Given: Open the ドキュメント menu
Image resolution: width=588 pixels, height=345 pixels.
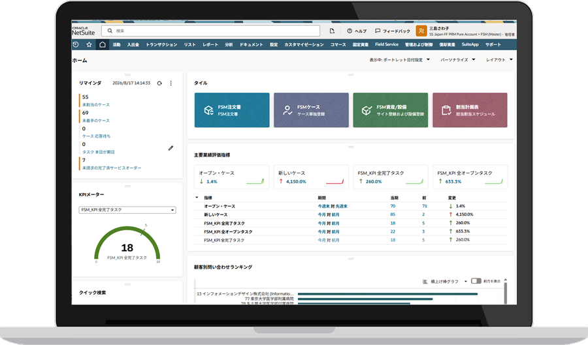Looking at the screenshot, I should (x=252, y=44).
